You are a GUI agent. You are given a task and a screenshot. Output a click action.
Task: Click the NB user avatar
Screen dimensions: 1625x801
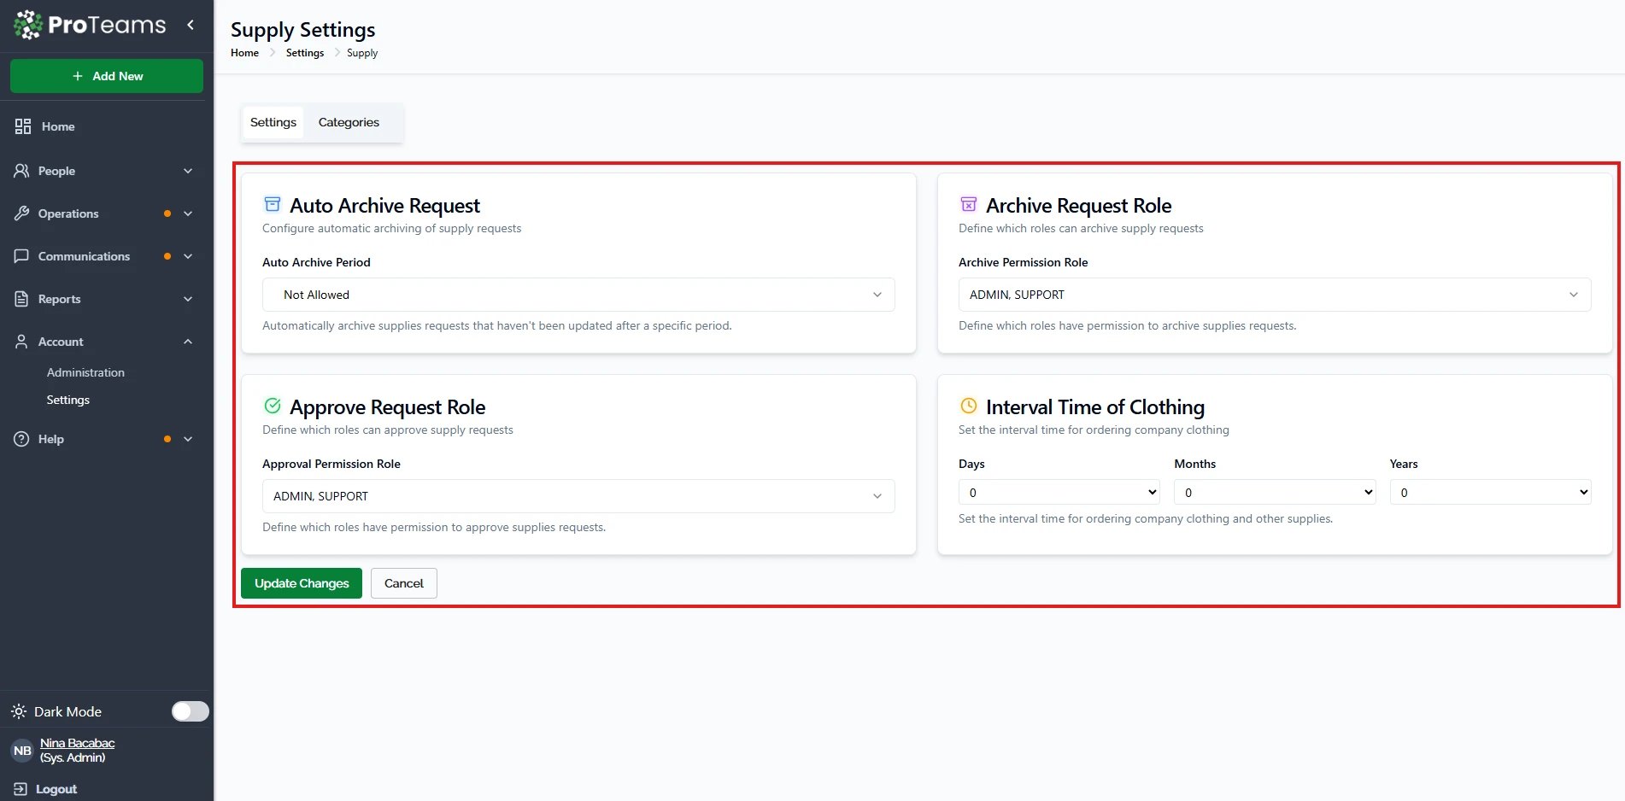[22, 751]
